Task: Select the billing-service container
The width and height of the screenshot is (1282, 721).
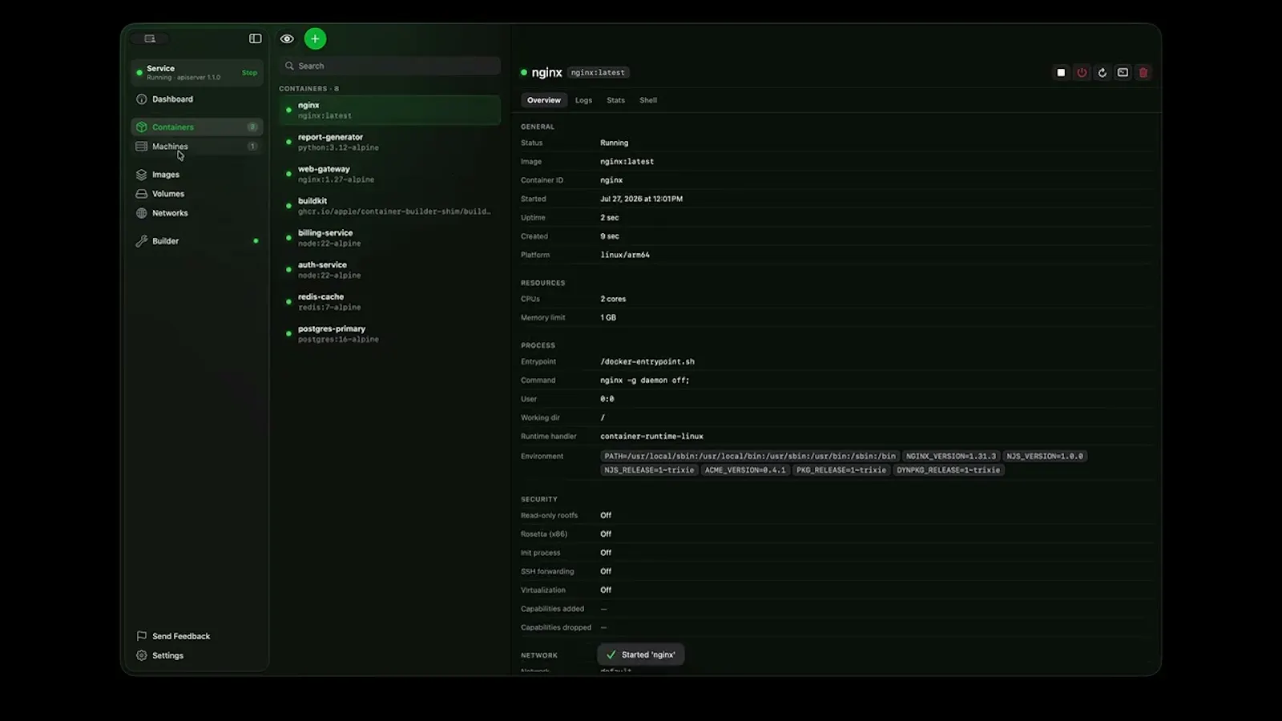Action: pos(390,238)
